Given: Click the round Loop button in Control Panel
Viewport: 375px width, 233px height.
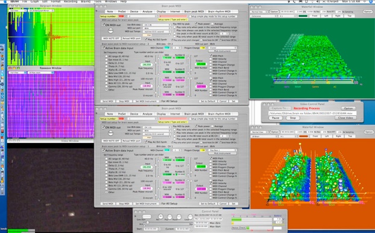Looking at the screenshot, I should (x=190, y=217).
